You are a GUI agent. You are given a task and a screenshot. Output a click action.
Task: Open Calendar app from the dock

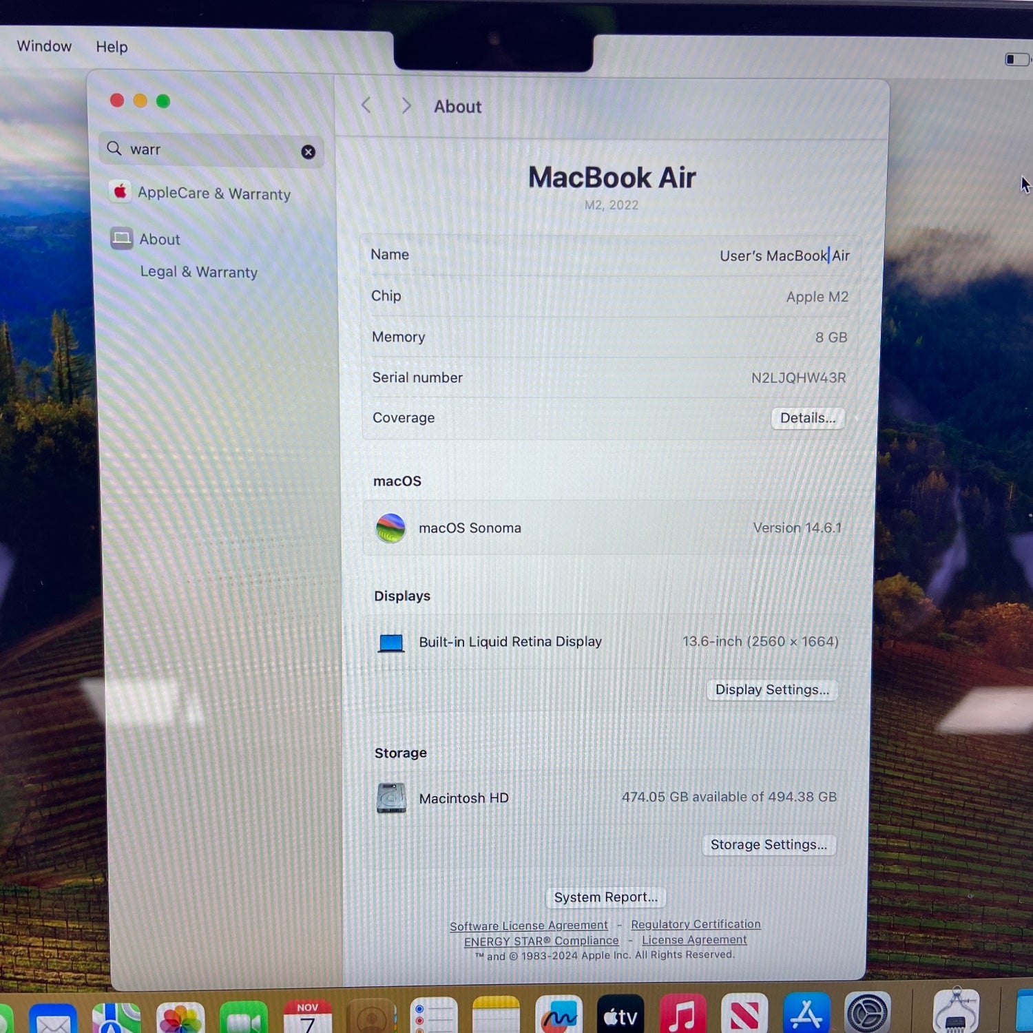pos(307,1019)
